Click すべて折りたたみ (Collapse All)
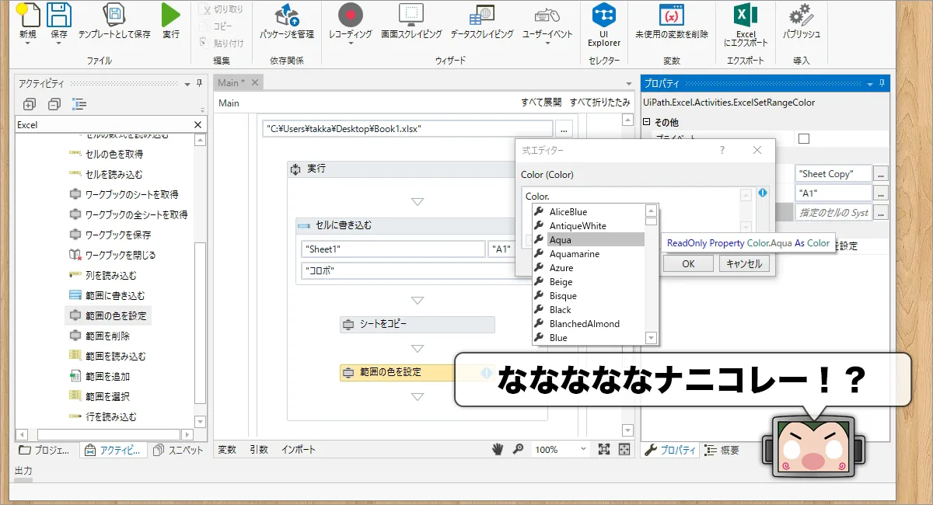Image resolution: width=933 pixels, height=505 pixels. click(x=599, y=103)
